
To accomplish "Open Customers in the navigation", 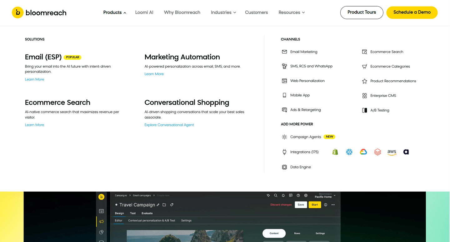I will 256,12.
